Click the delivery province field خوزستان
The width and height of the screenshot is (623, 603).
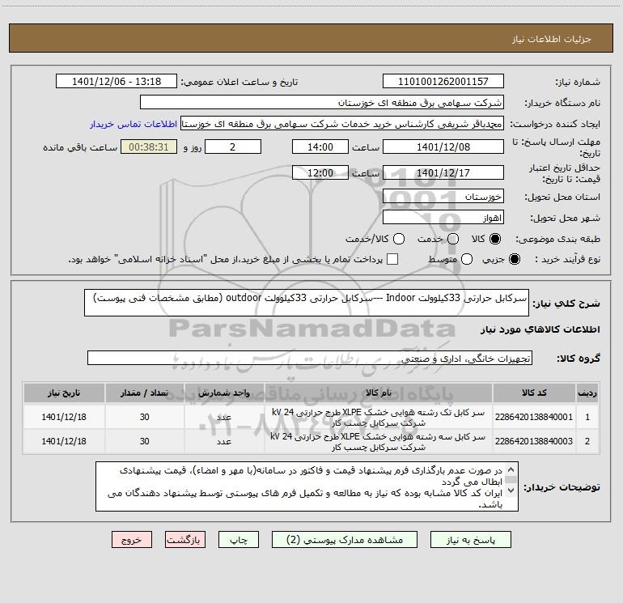coord(443,196)
